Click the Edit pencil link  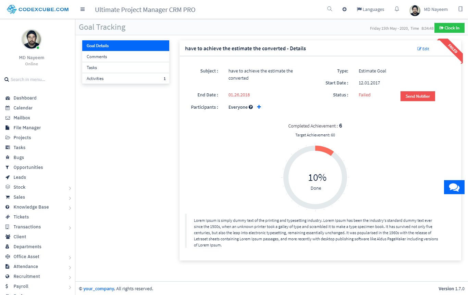[423, 49]
